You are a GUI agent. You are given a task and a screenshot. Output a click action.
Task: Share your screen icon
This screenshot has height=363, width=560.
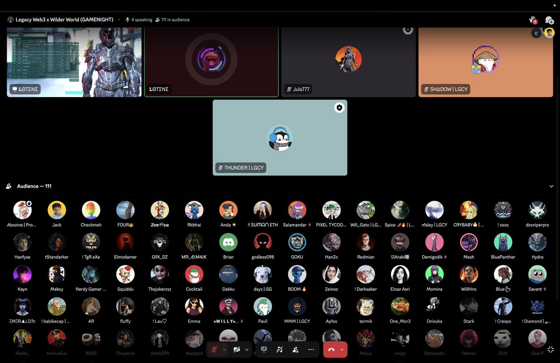pos(264,349)
